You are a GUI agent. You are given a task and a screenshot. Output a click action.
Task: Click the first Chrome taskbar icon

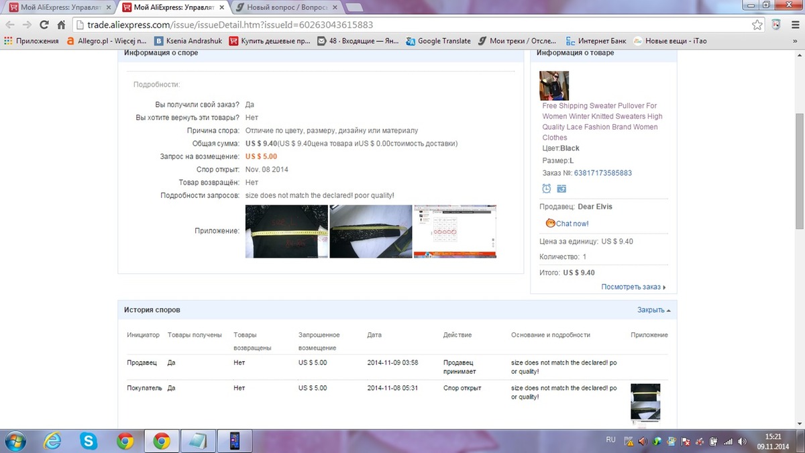124,441
